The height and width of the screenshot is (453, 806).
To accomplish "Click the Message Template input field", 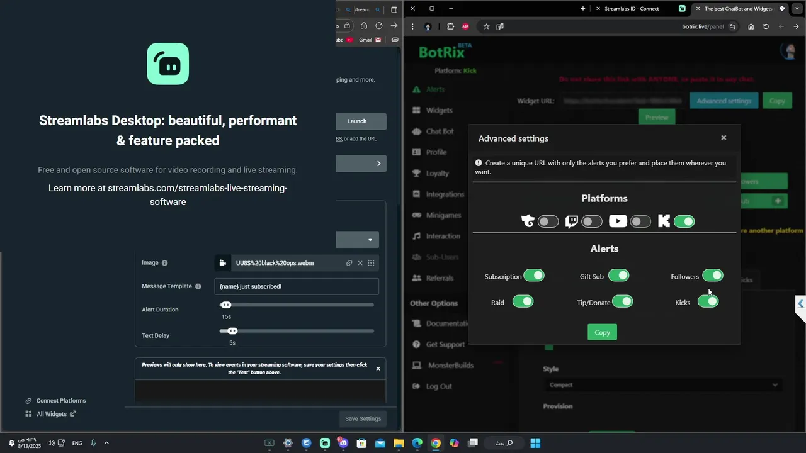I will pos(297,286).
